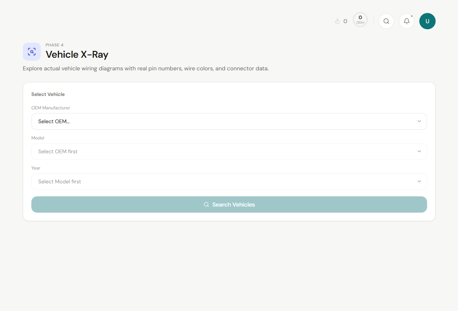Open the user avatar "U" menu

coord(427,21)
